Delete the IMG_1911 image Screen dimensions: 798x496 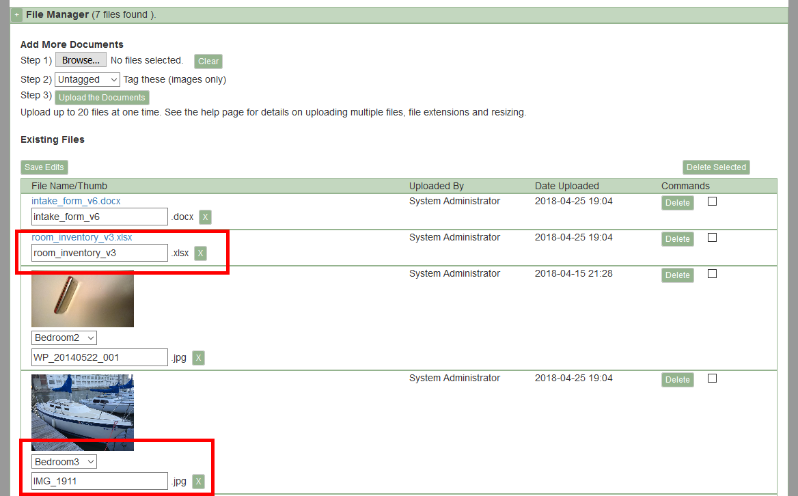coord(677,380)
